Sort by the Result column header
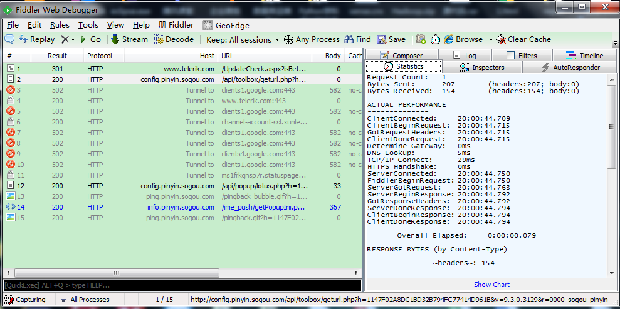 pos(57,56)
